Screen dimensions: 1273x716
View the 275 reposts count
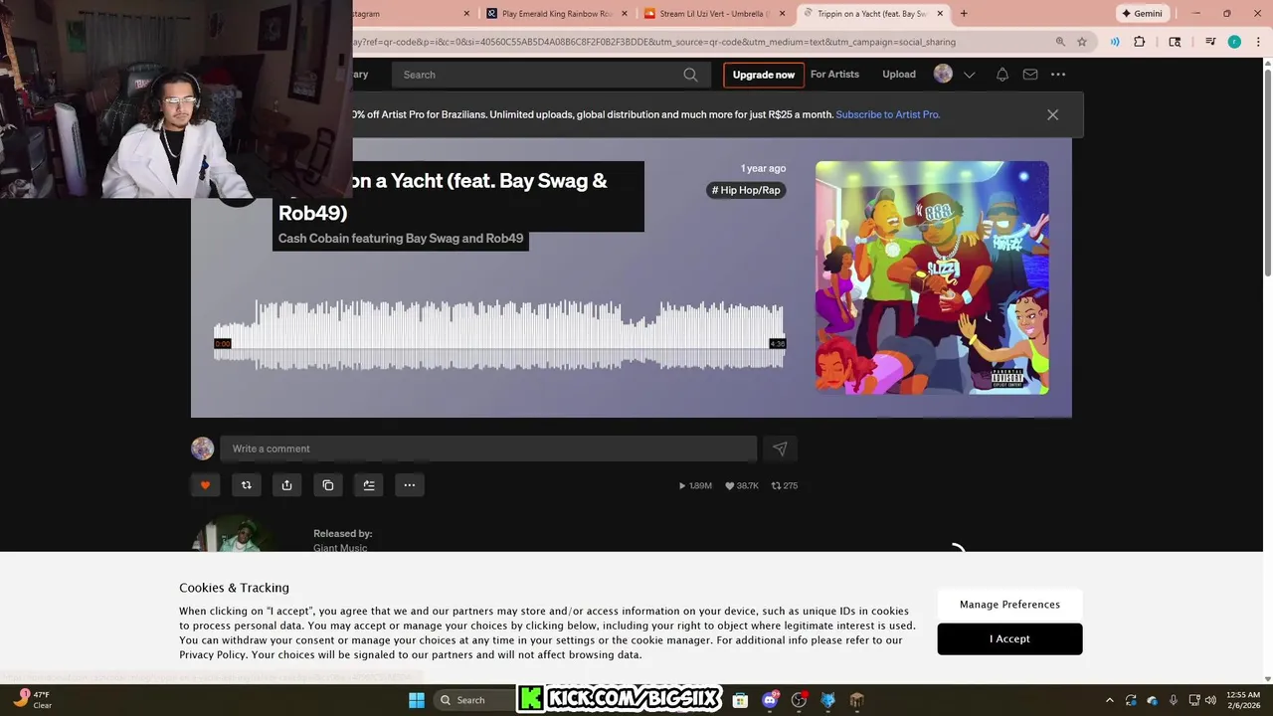(x=785, y=485)
